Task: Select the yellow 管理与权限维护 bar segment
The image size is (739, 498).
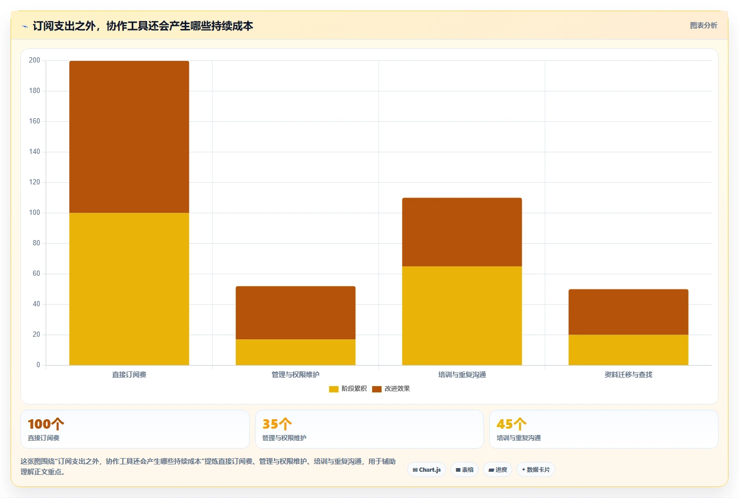Action: click(x=295, y=352)
